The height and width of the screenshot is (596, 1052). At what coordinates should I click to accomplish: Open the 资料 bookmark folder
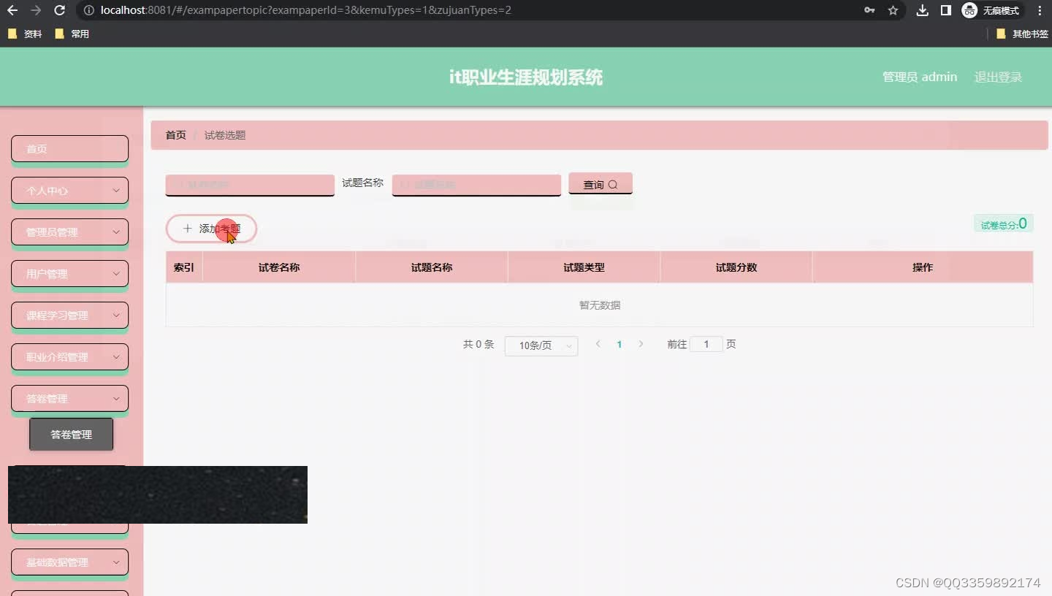click(x=26, y=34)
